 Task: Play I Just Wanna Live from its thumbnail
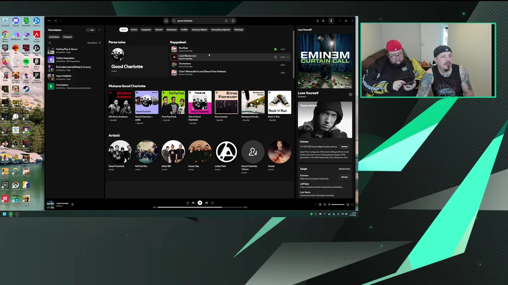174,57
